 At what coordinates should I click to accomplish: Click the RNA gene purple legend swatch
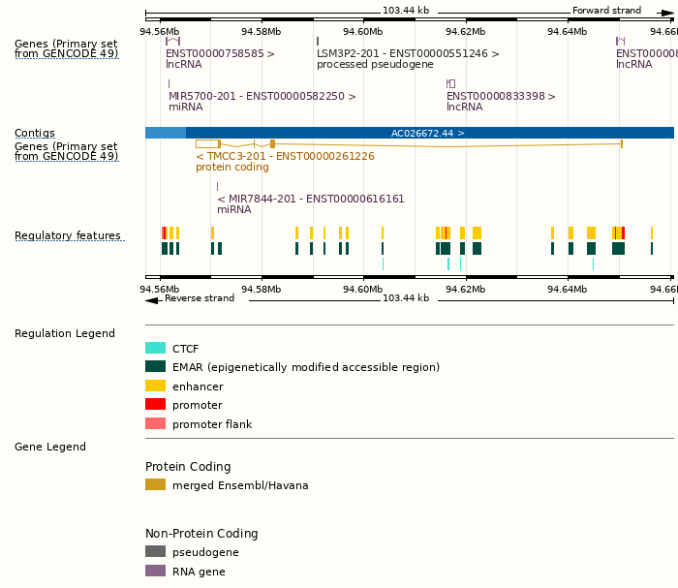coord(155,572)
